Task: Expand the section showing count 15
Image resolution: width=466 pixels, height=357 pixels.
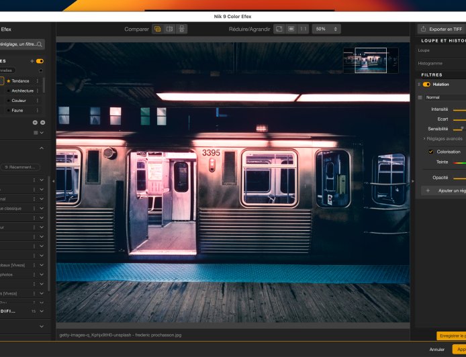Action: (42, 311)
